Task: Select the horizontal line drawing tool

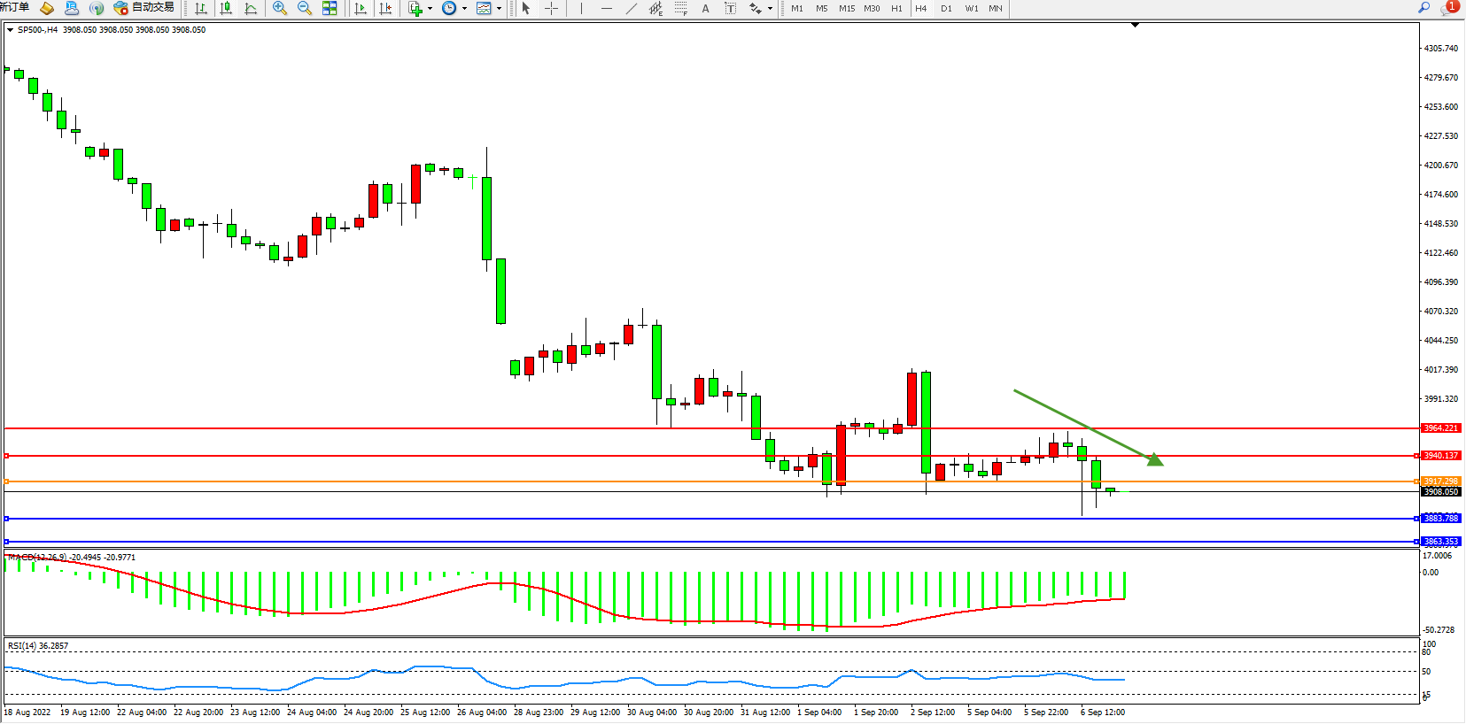Action: click(x=606, y=8)
